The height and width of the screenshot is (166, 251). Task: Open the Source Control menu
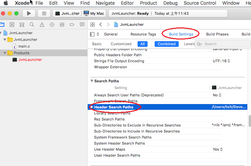[200, 3]
